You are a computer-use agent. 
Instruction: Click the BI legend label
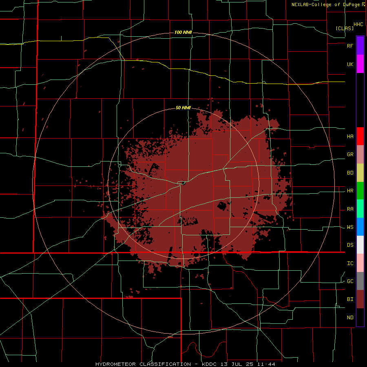click(350, 299)
